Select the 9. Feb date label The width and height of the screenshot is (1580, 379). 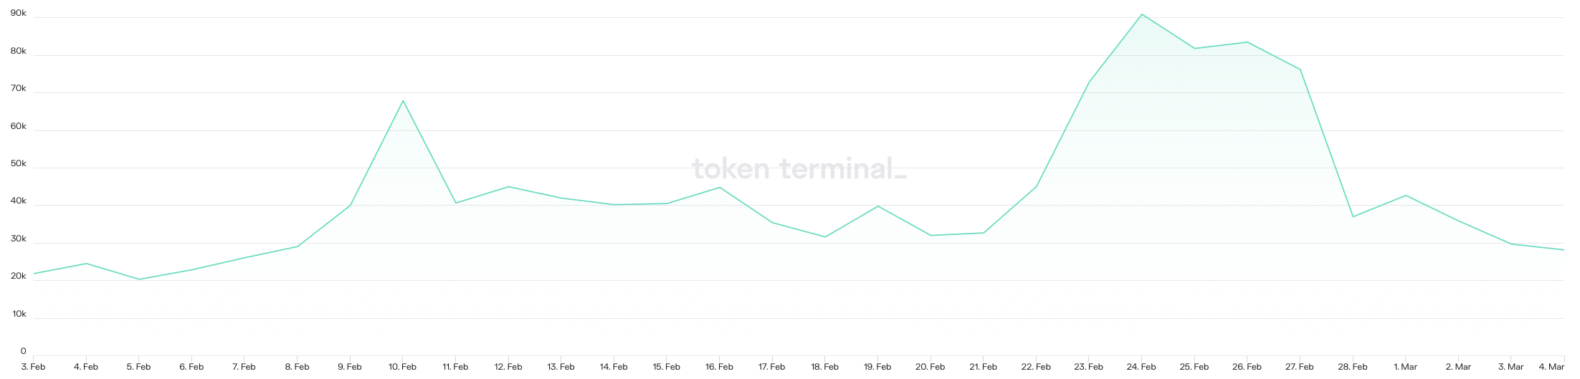(350, 367)
